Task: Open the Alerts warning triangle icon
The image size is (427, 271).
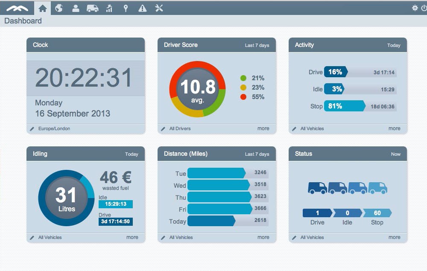Action: coord(142,8)
